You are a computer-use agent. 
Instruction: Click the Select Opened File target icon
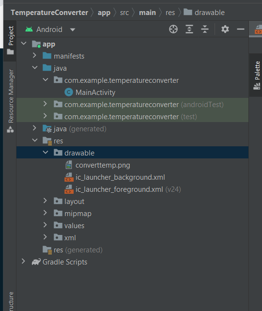tap(173, 30)
